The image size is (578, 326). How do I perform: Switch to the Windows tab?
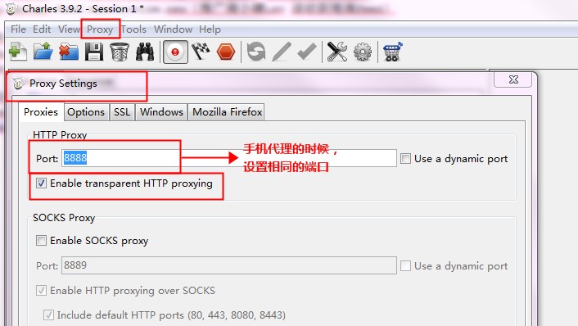point(161,112)
